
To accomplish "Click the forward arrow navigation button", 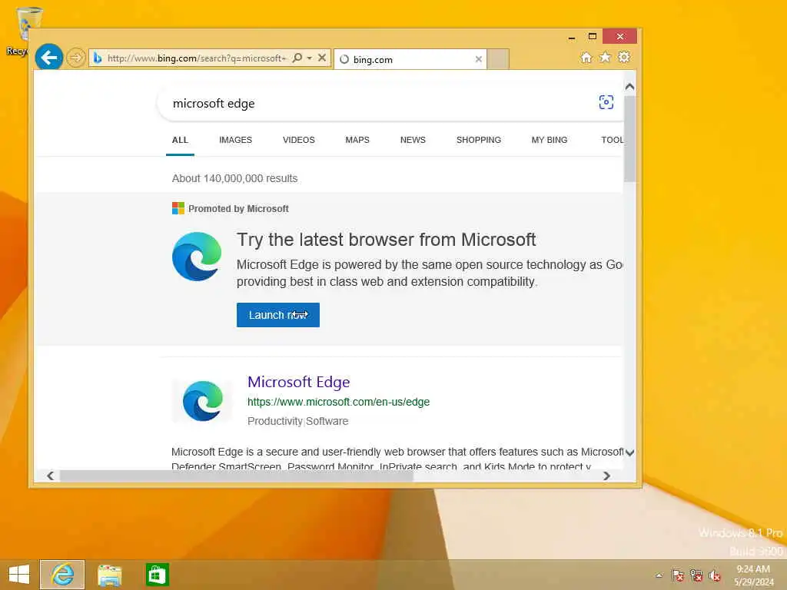I will click(x=76, y=58).
